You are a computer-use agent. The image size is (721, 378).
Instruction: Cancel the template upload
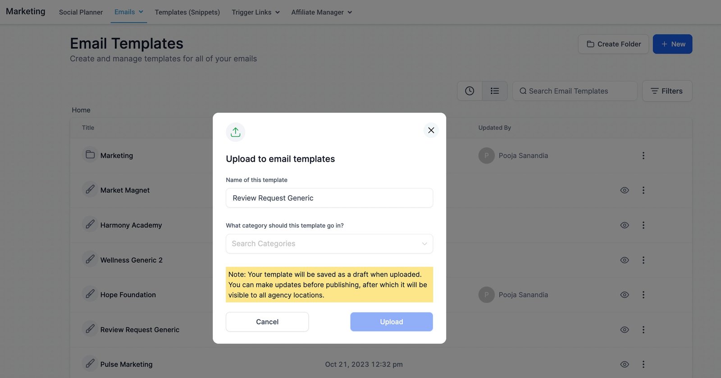(267, 322)
